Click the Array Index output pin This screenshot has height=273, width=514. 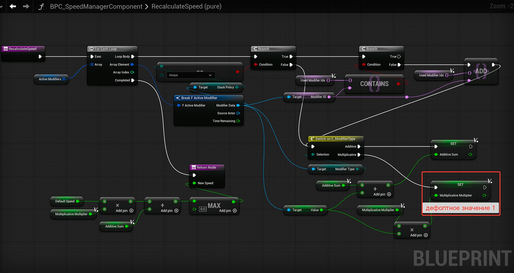click(x=132, y=72)
